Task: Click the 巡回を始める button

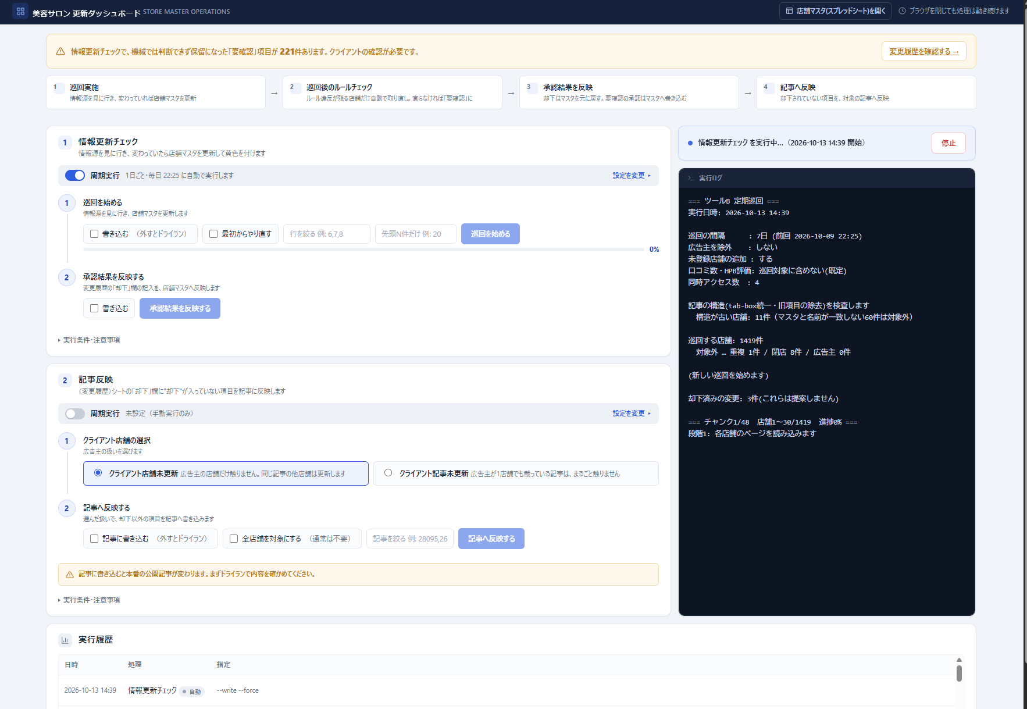Action: point(490,234)
